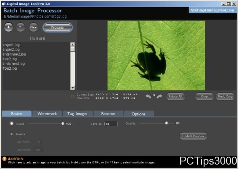Click the Add file/s help text

(82, 162)
